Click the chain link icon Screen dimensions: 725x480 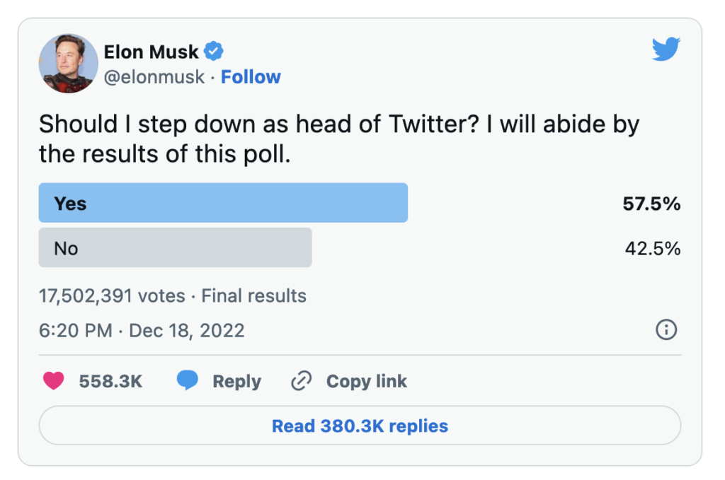click(x=302, y=381)
